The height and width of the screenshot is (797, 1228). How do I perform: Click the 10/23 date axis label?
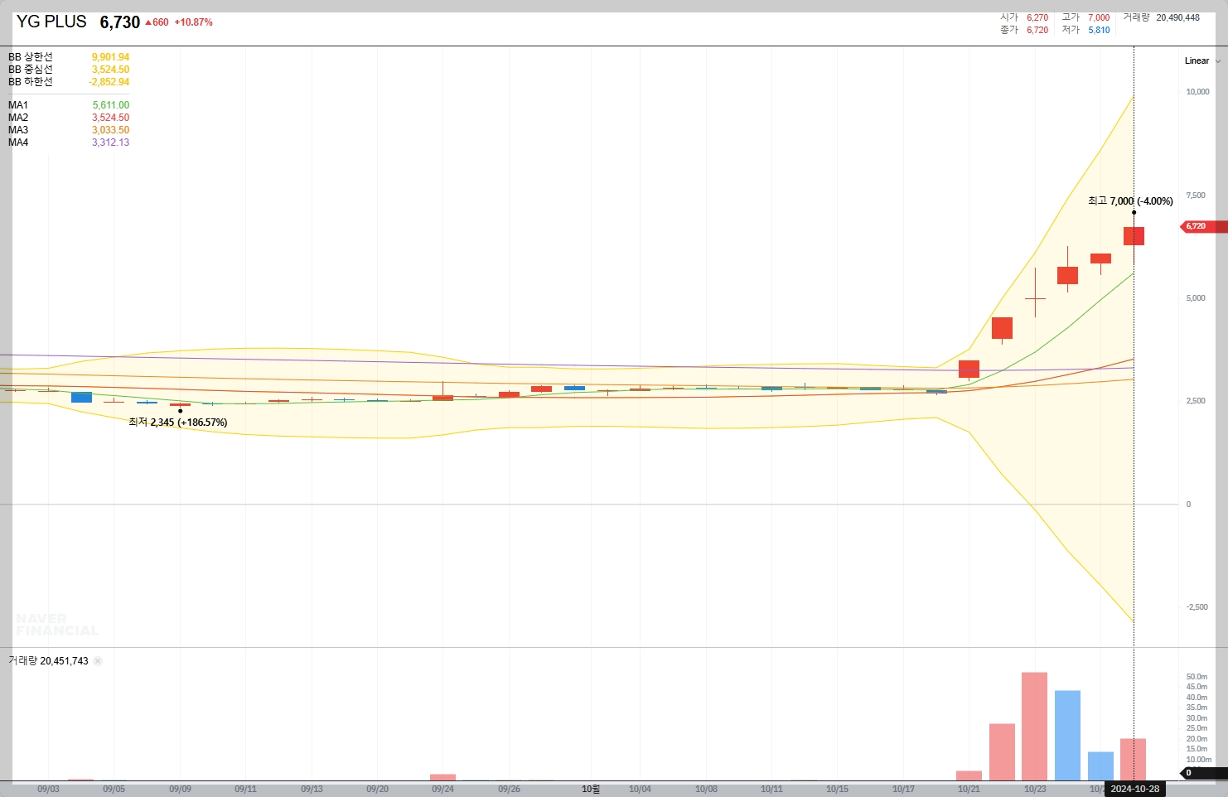pos(1034,790)
